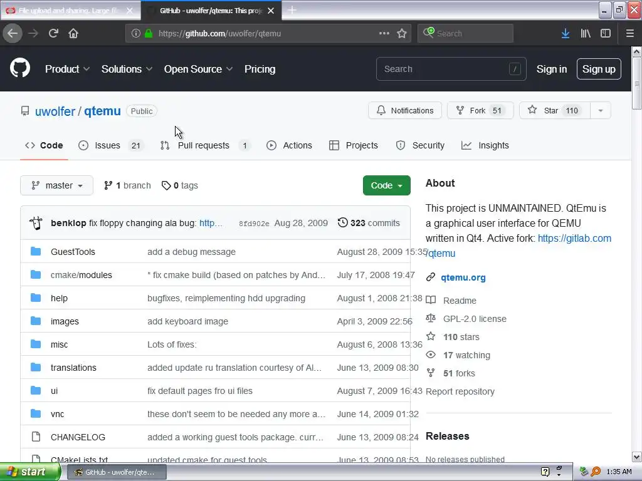Reload the page with refresh icon
Screen dimensions: 642x481
pyautogui.click(x=53, y=33)
